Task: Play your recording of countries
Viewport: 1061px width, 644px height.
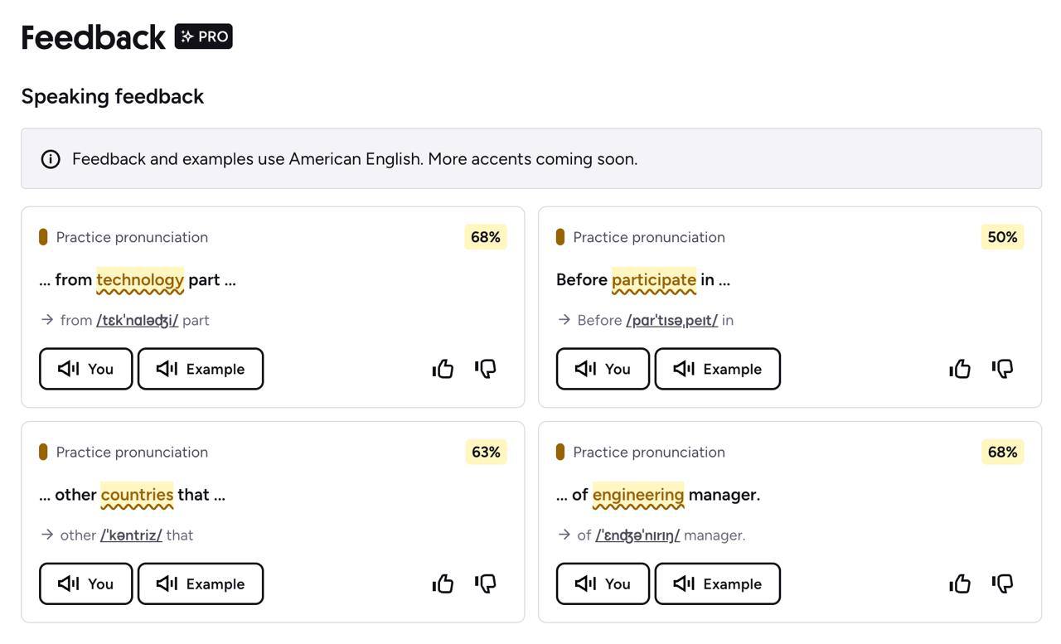Action: point(86,583)
